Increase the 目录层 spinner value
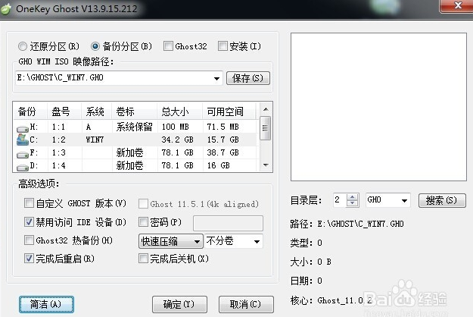Screen dimensions: 473x317 coord(353,197)
